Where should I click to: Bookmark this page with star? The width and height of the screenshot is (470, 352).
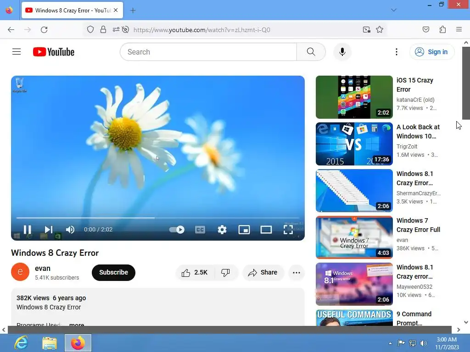tap(380, 29)
